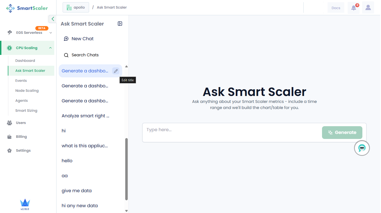381x213 pixels.
Task: Open the Smart Sizing page
Action: click(x=26, y=111)
